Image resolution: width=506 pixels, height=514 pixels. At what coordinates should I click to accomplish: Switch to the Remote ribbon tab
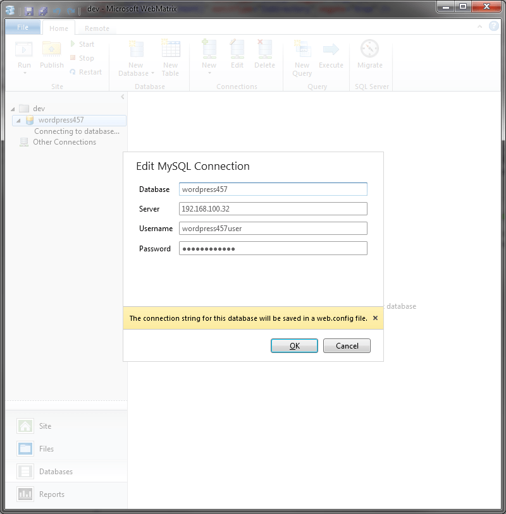(97, 28)
